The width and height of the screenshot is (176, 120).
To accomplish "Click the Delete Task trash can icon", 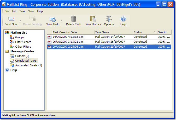I will tap(74, 18).
